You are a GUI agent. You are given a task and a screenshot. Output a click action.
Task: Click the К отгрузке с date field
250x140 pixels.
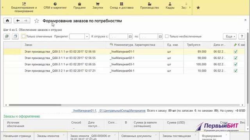tap(118, 37)
